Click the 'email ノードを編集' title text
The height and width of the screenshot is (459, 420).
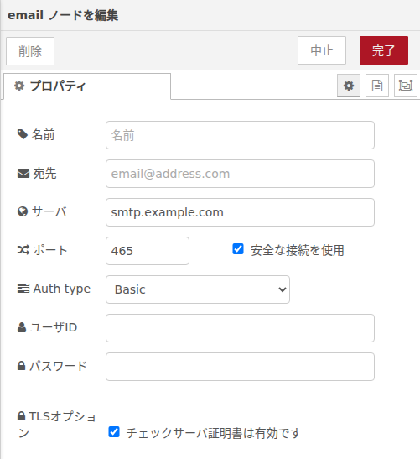tap(63, 15)
